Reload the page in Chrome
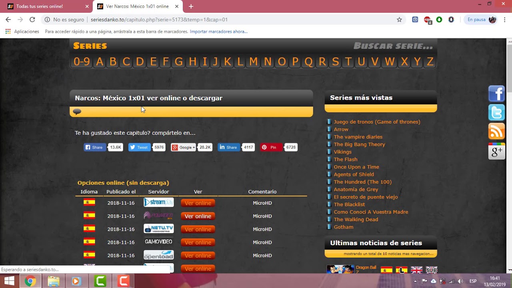 point(32,20)
